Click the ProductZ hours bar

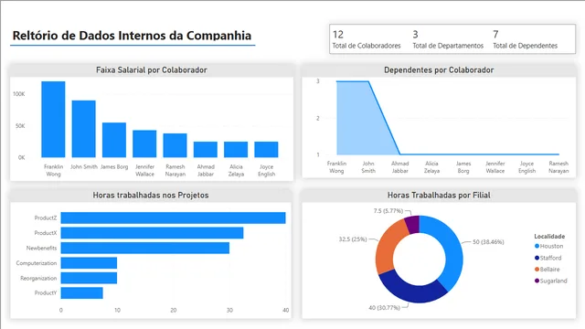(x=173, y=218)
